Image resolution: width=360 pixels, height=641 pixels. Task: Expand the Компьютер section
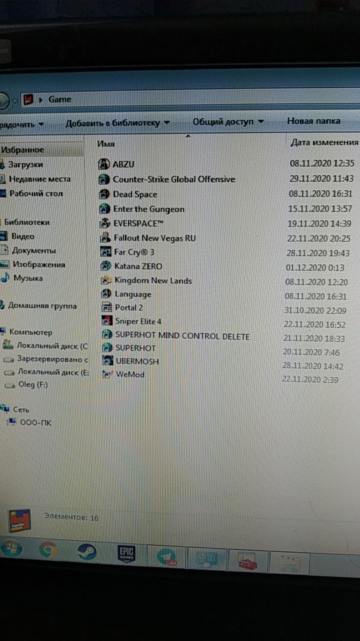[x=30, y=332]
